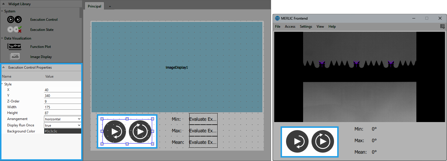Image resolution: width=447 pixels, height=161 pixels.
Task: Open the Arrangement dropdown
Action: [62, 119]
